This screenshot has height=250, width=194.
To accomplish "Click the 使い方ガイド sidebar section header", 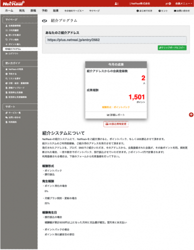I will coord(20,63).
